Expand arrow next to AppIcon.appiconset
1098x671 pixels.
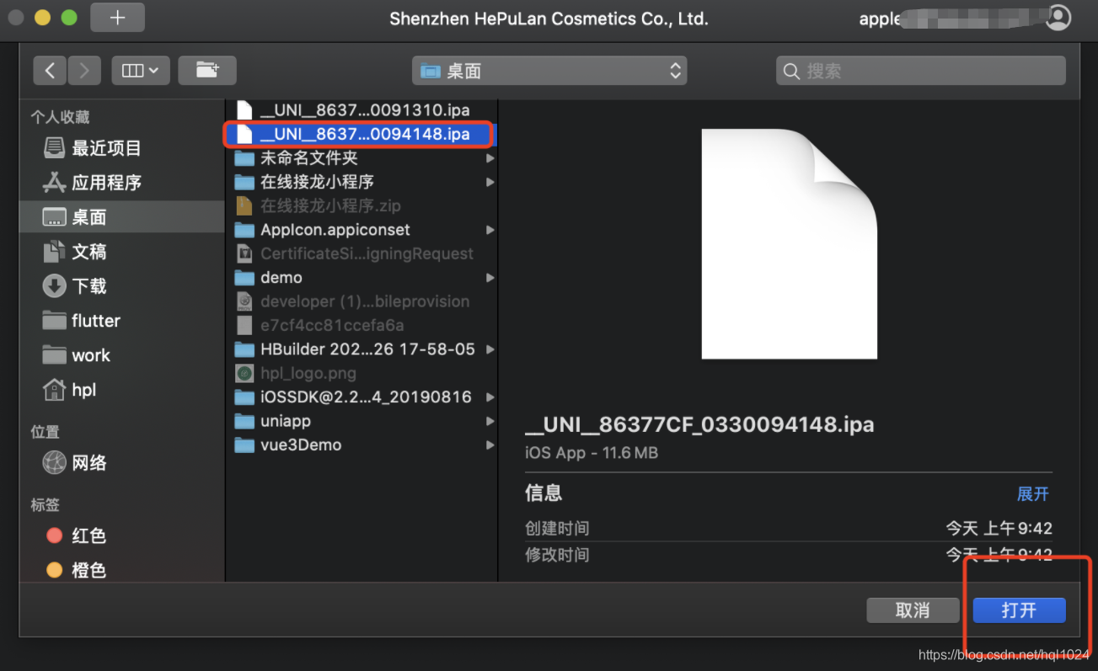pyautogui.click(x=490, y=230)
